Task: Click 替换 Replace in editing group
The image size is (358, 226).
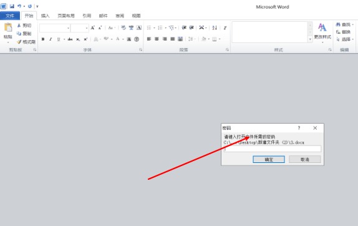Action: 343,32
